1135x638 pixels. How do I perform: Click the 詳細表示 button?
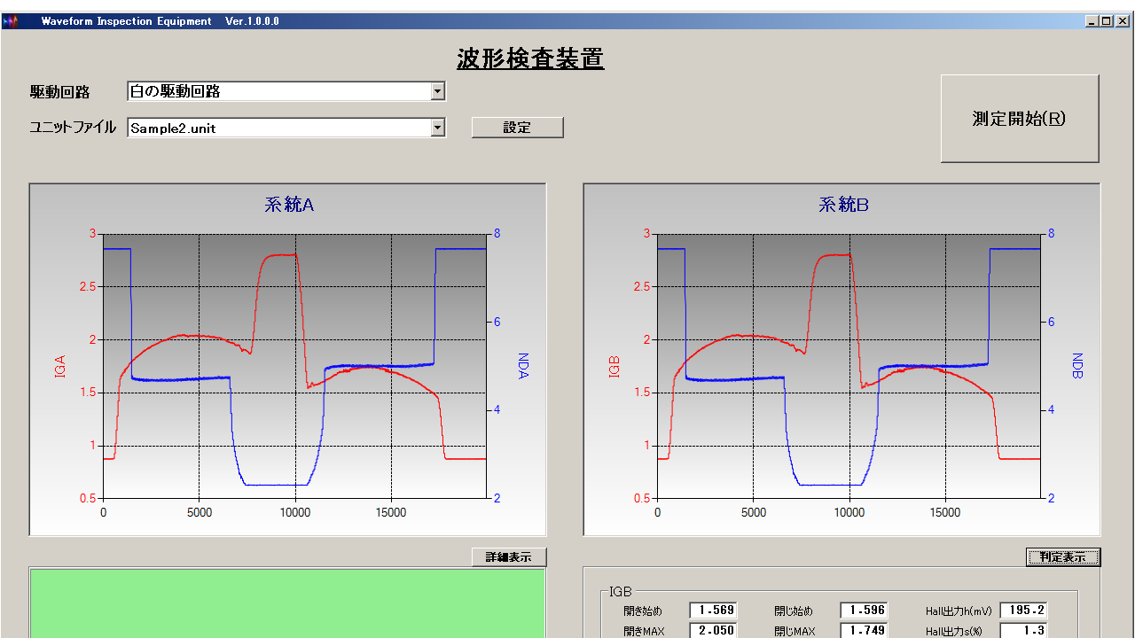coord(509,556)
